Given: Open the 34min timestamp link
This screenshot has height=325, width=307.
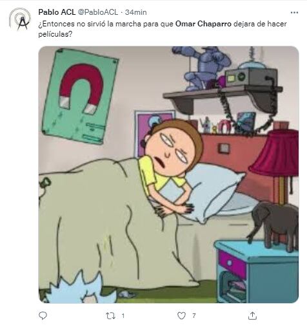Looking at the screenshot, I should [x=136, y=12].
